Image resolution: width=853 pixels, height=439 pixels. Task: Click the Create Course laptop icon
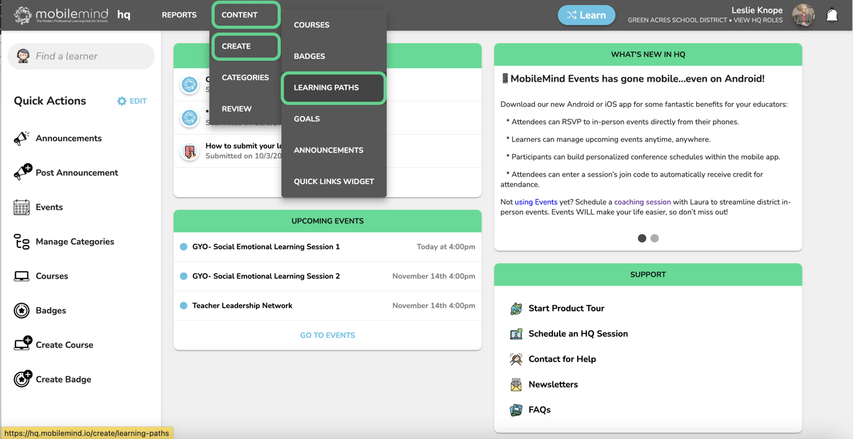[x=22, y=344]
